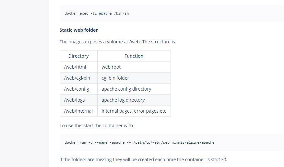Select the /web/logs directory cell
The image size is (284, 167).
[x=74, y=100]
